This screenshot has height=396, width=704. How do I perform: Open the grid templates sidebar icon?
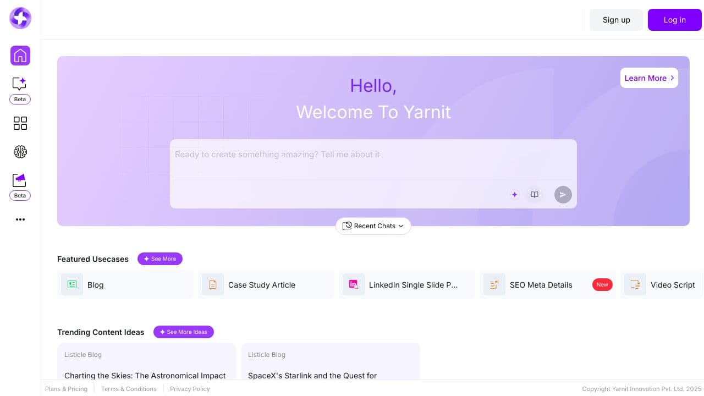pos(20,123)
